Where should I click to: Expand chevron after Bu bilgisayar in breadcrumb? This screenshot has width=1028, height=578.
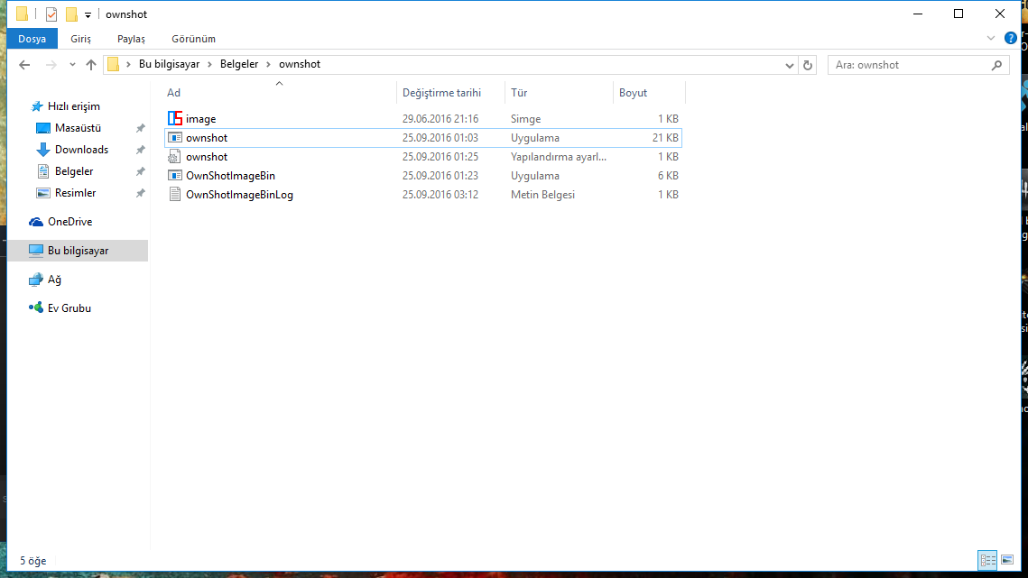tap(209, 64)
